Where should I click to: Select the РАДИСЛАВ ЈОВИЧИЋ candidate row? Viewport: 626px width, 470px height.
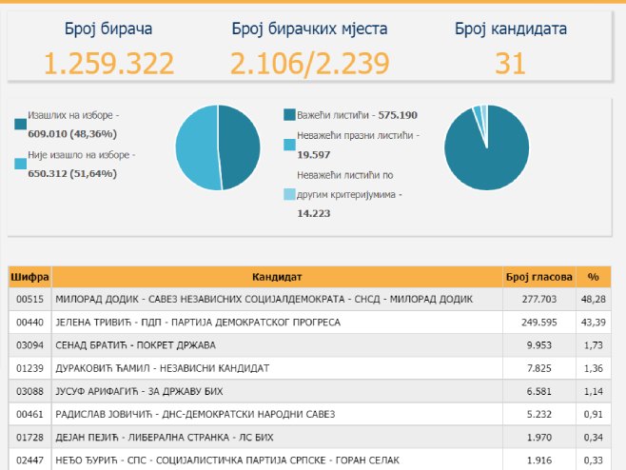point(310,414)
